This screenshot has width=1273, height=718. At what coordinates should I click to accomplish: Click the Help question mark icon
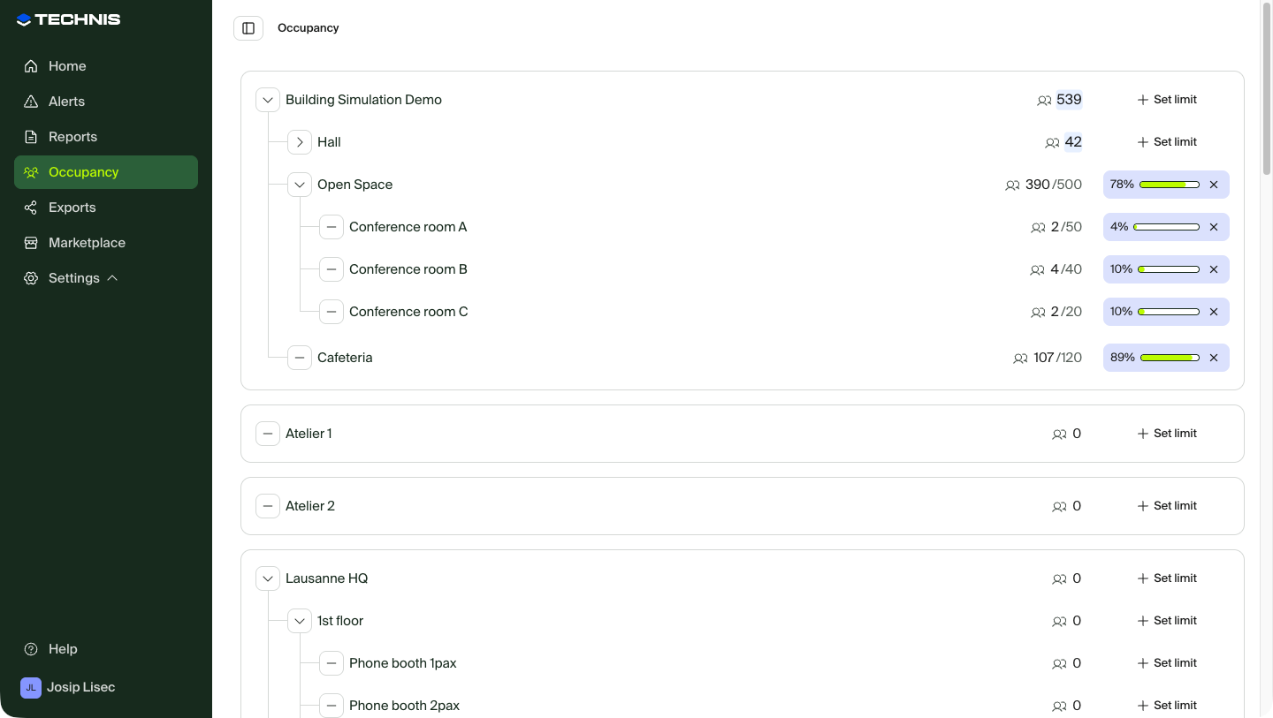[31, 649]
